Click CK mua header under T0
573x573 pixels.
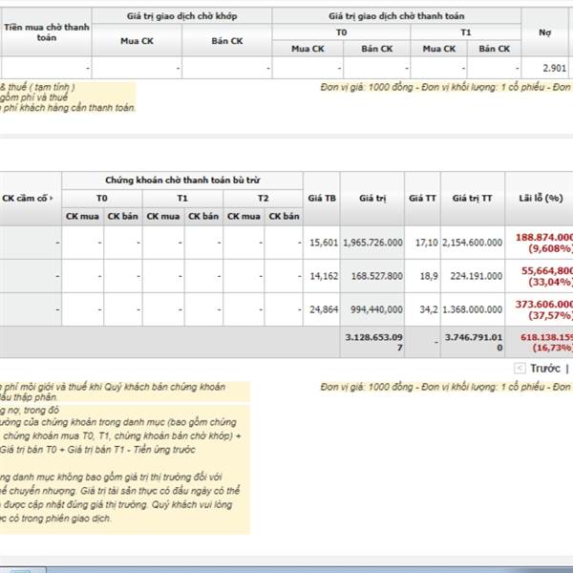tap(82, 216)
